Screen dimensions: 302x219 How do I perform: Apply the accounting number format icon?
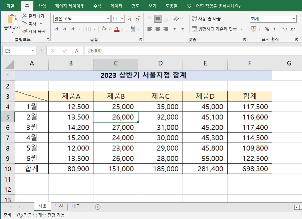(254, 29)
